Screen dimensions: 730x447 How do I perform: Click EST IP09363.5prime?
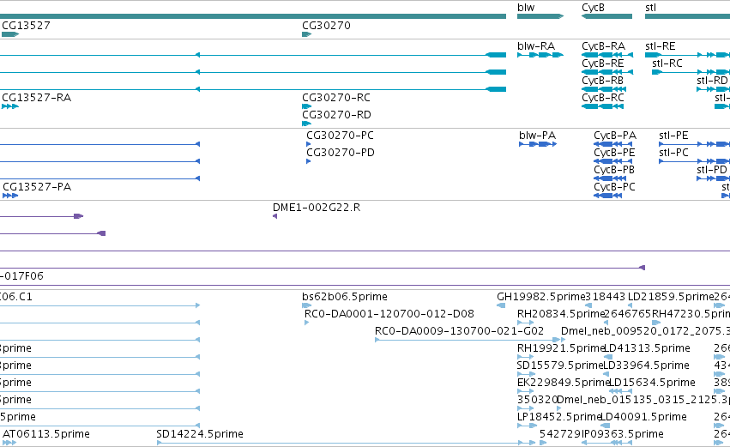623,434
